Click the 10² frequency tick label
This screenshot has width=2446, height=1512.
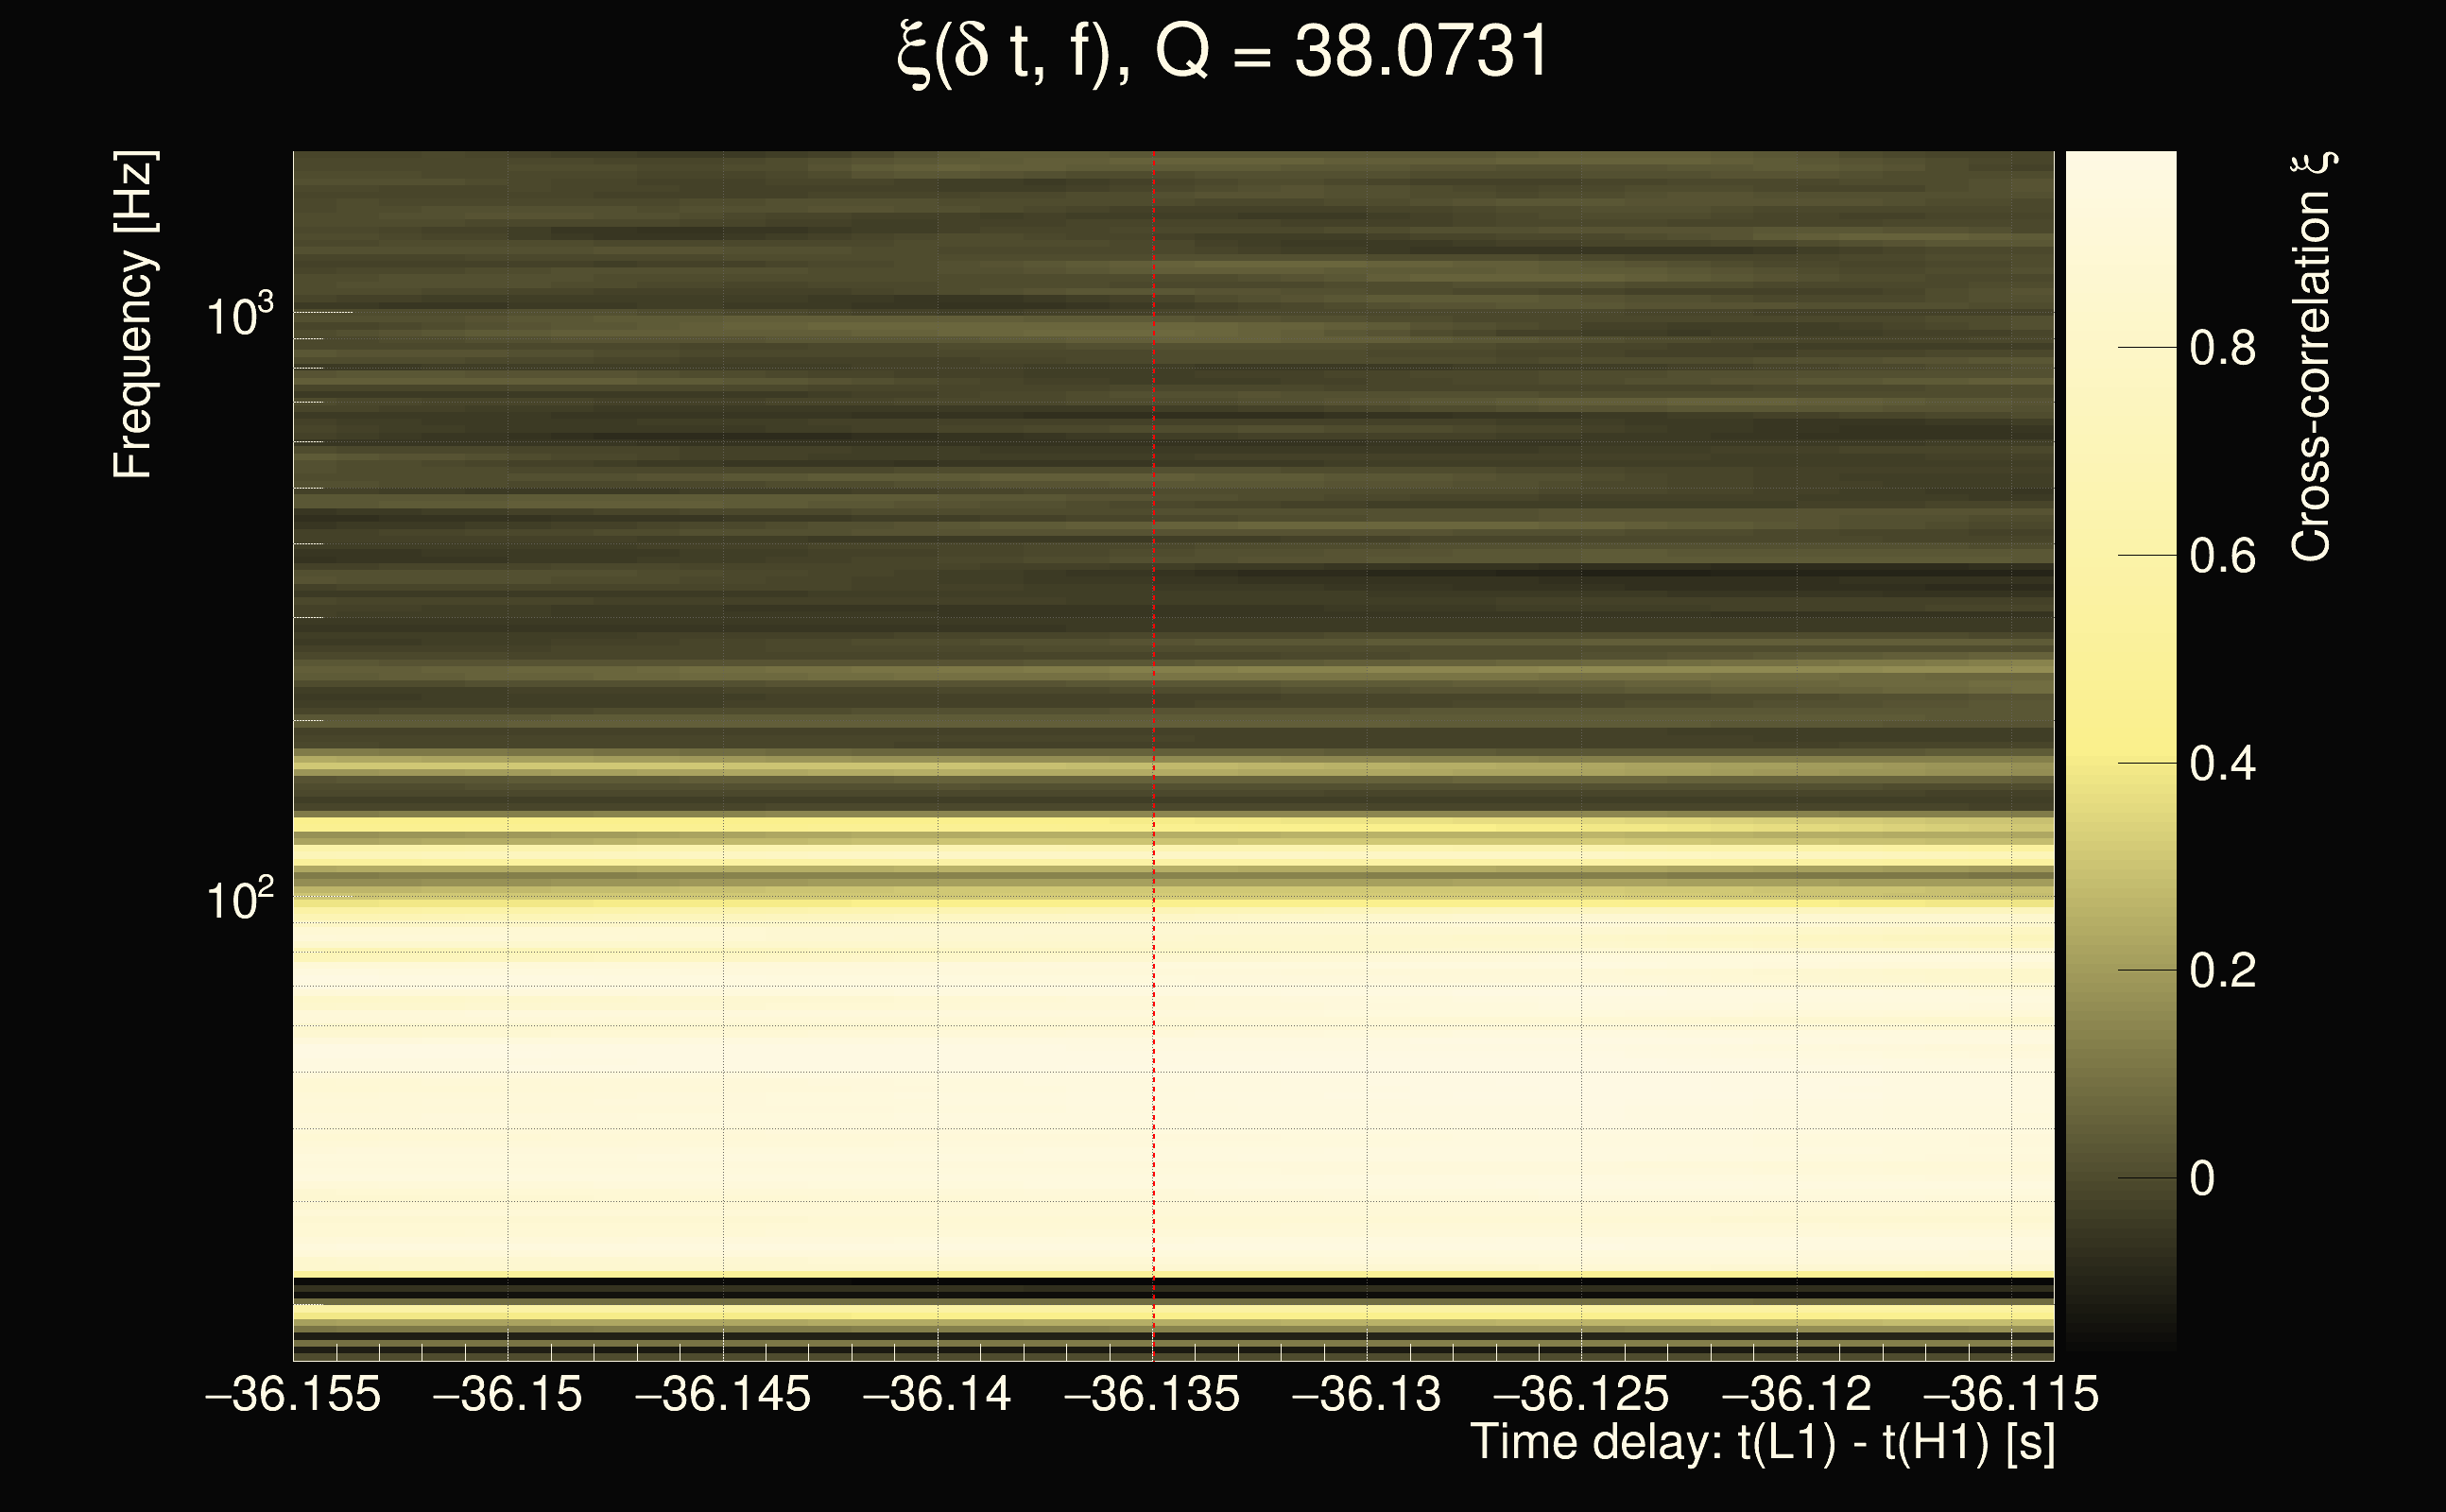pos(239,900)
